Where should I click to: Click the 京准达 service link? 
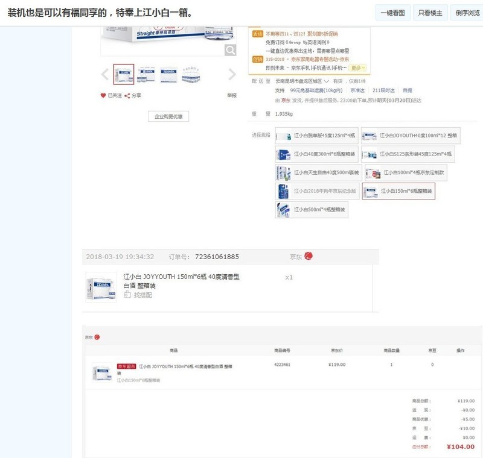tap(357, 90)
